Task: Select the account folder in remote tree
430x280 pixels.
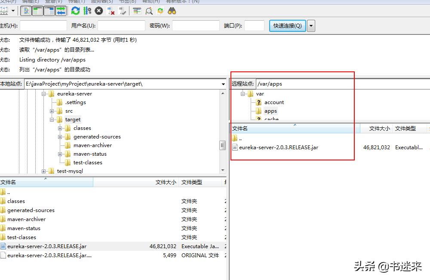Action: tap(274, 102)
